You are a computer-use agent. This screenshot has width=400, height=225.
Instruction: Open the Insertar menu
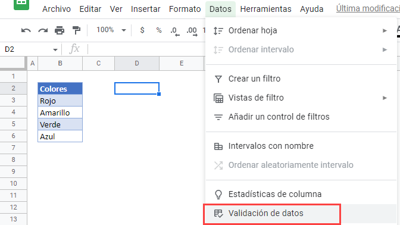[x=146, y=9]
